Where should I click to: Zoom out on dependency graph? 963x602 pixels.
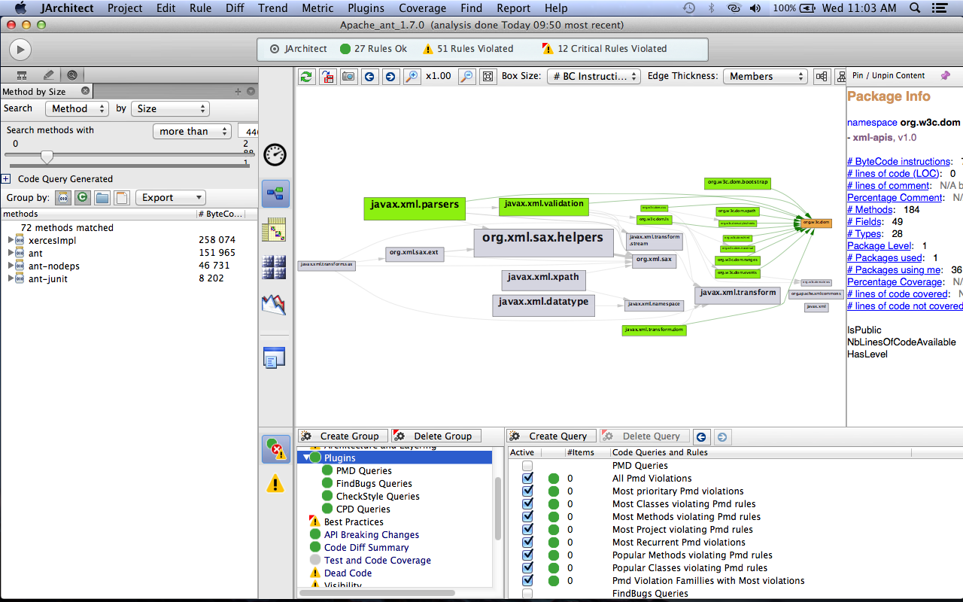click(467, 77)
